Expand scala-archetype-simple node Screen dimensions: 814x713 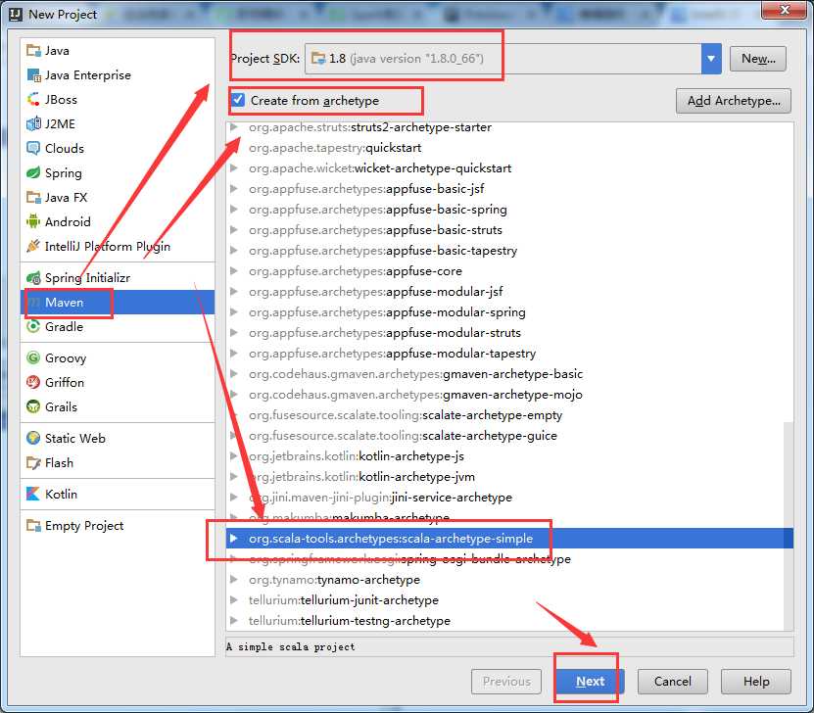coord(234,538)
